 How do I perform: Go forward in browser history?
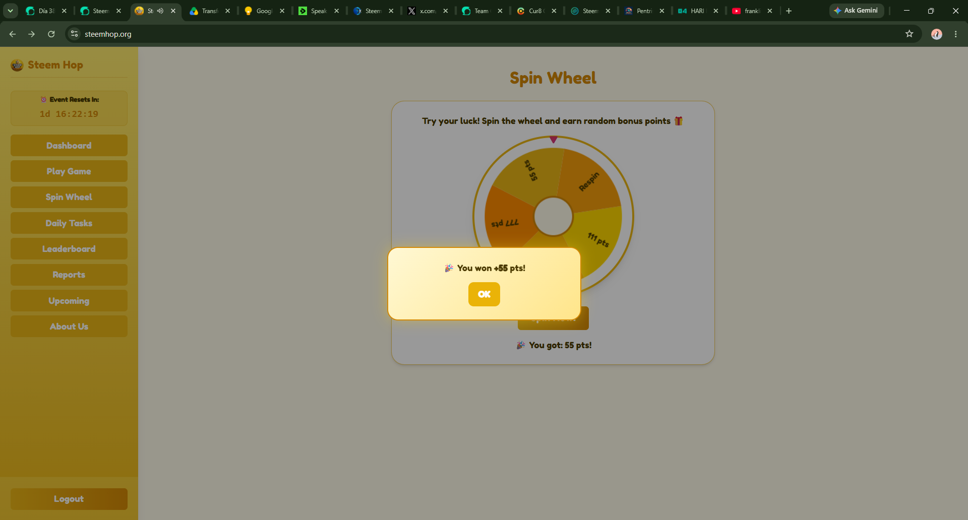(x=32, y=34)
